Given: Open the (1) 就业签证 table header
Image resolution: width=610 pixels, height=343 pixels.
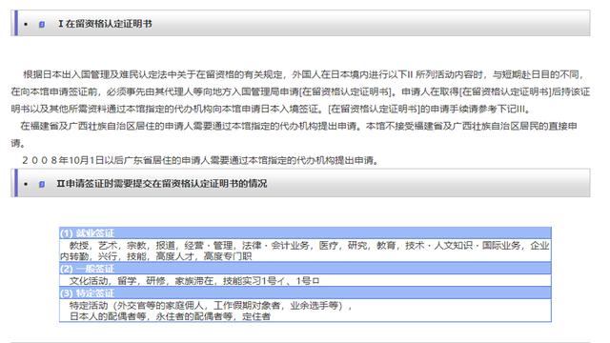Looking at the screenshot, I should coord(305,232).
